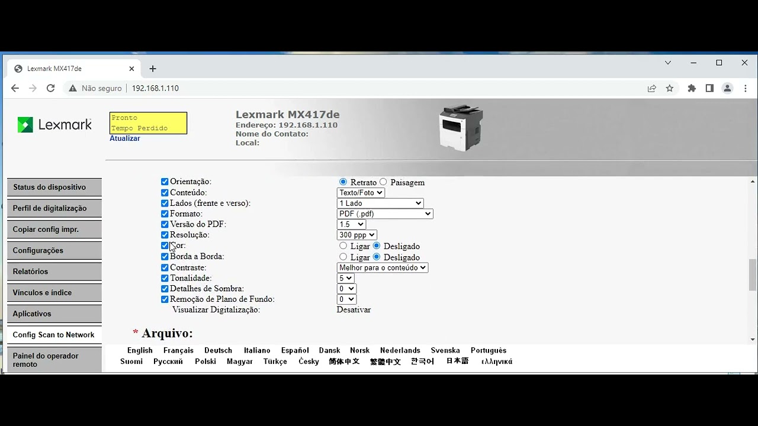The height and width of the screenshot is (426, 758).
Task: Open the Formato PDF (.pdf) dropdown
Action: [x=385, y=214]
